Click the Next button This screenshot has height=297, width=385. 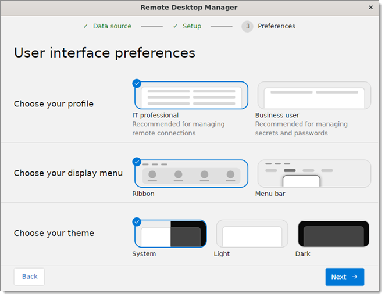(345, 277)
